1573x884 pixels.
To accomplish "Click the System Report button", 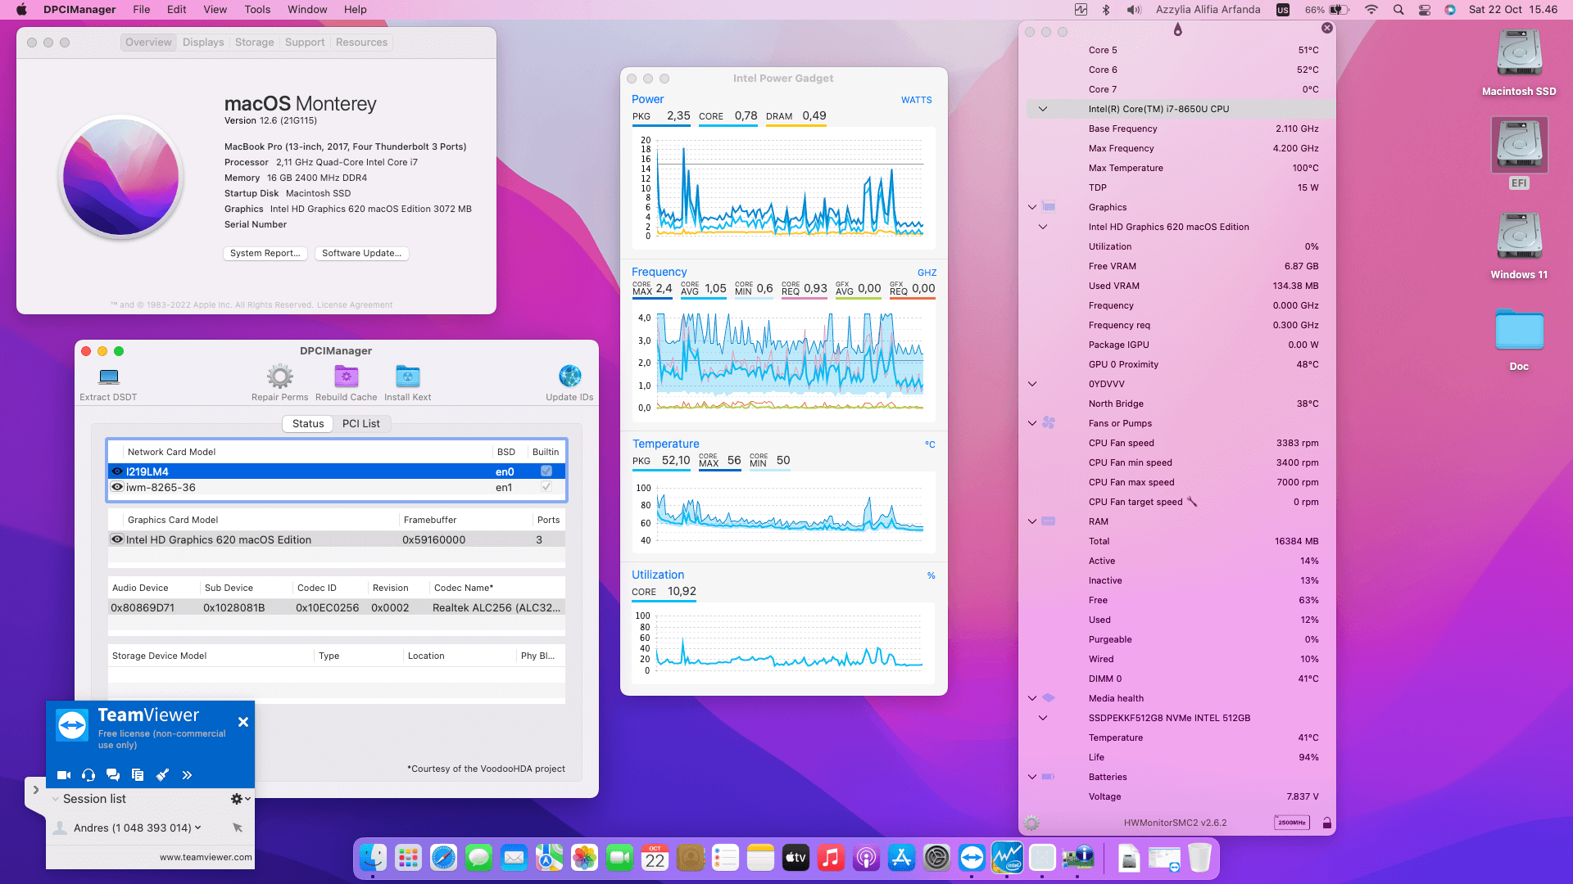I will click(x=265, y=254).
